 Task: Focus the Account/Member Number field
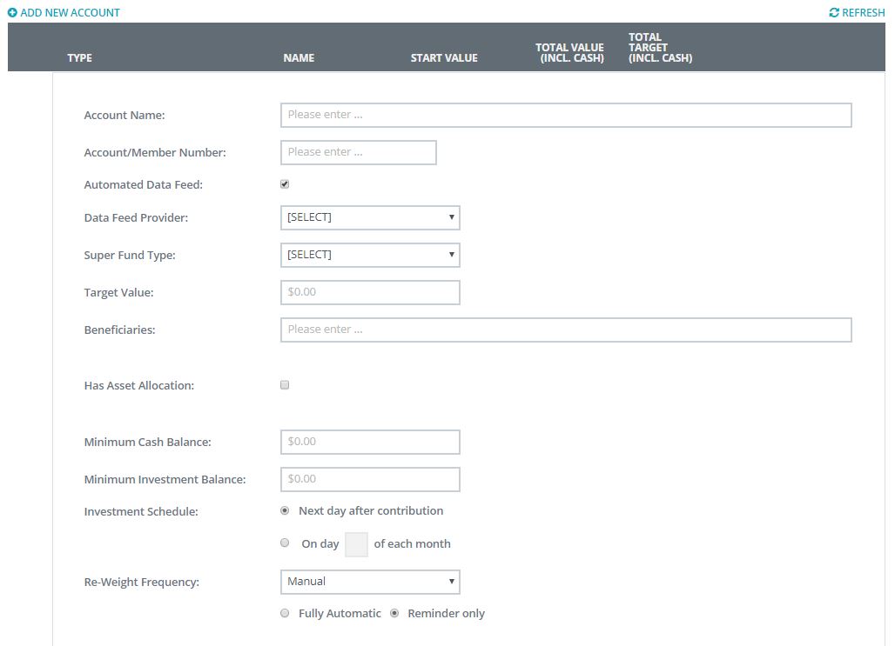pyautogui.click(x=358, y=152)
